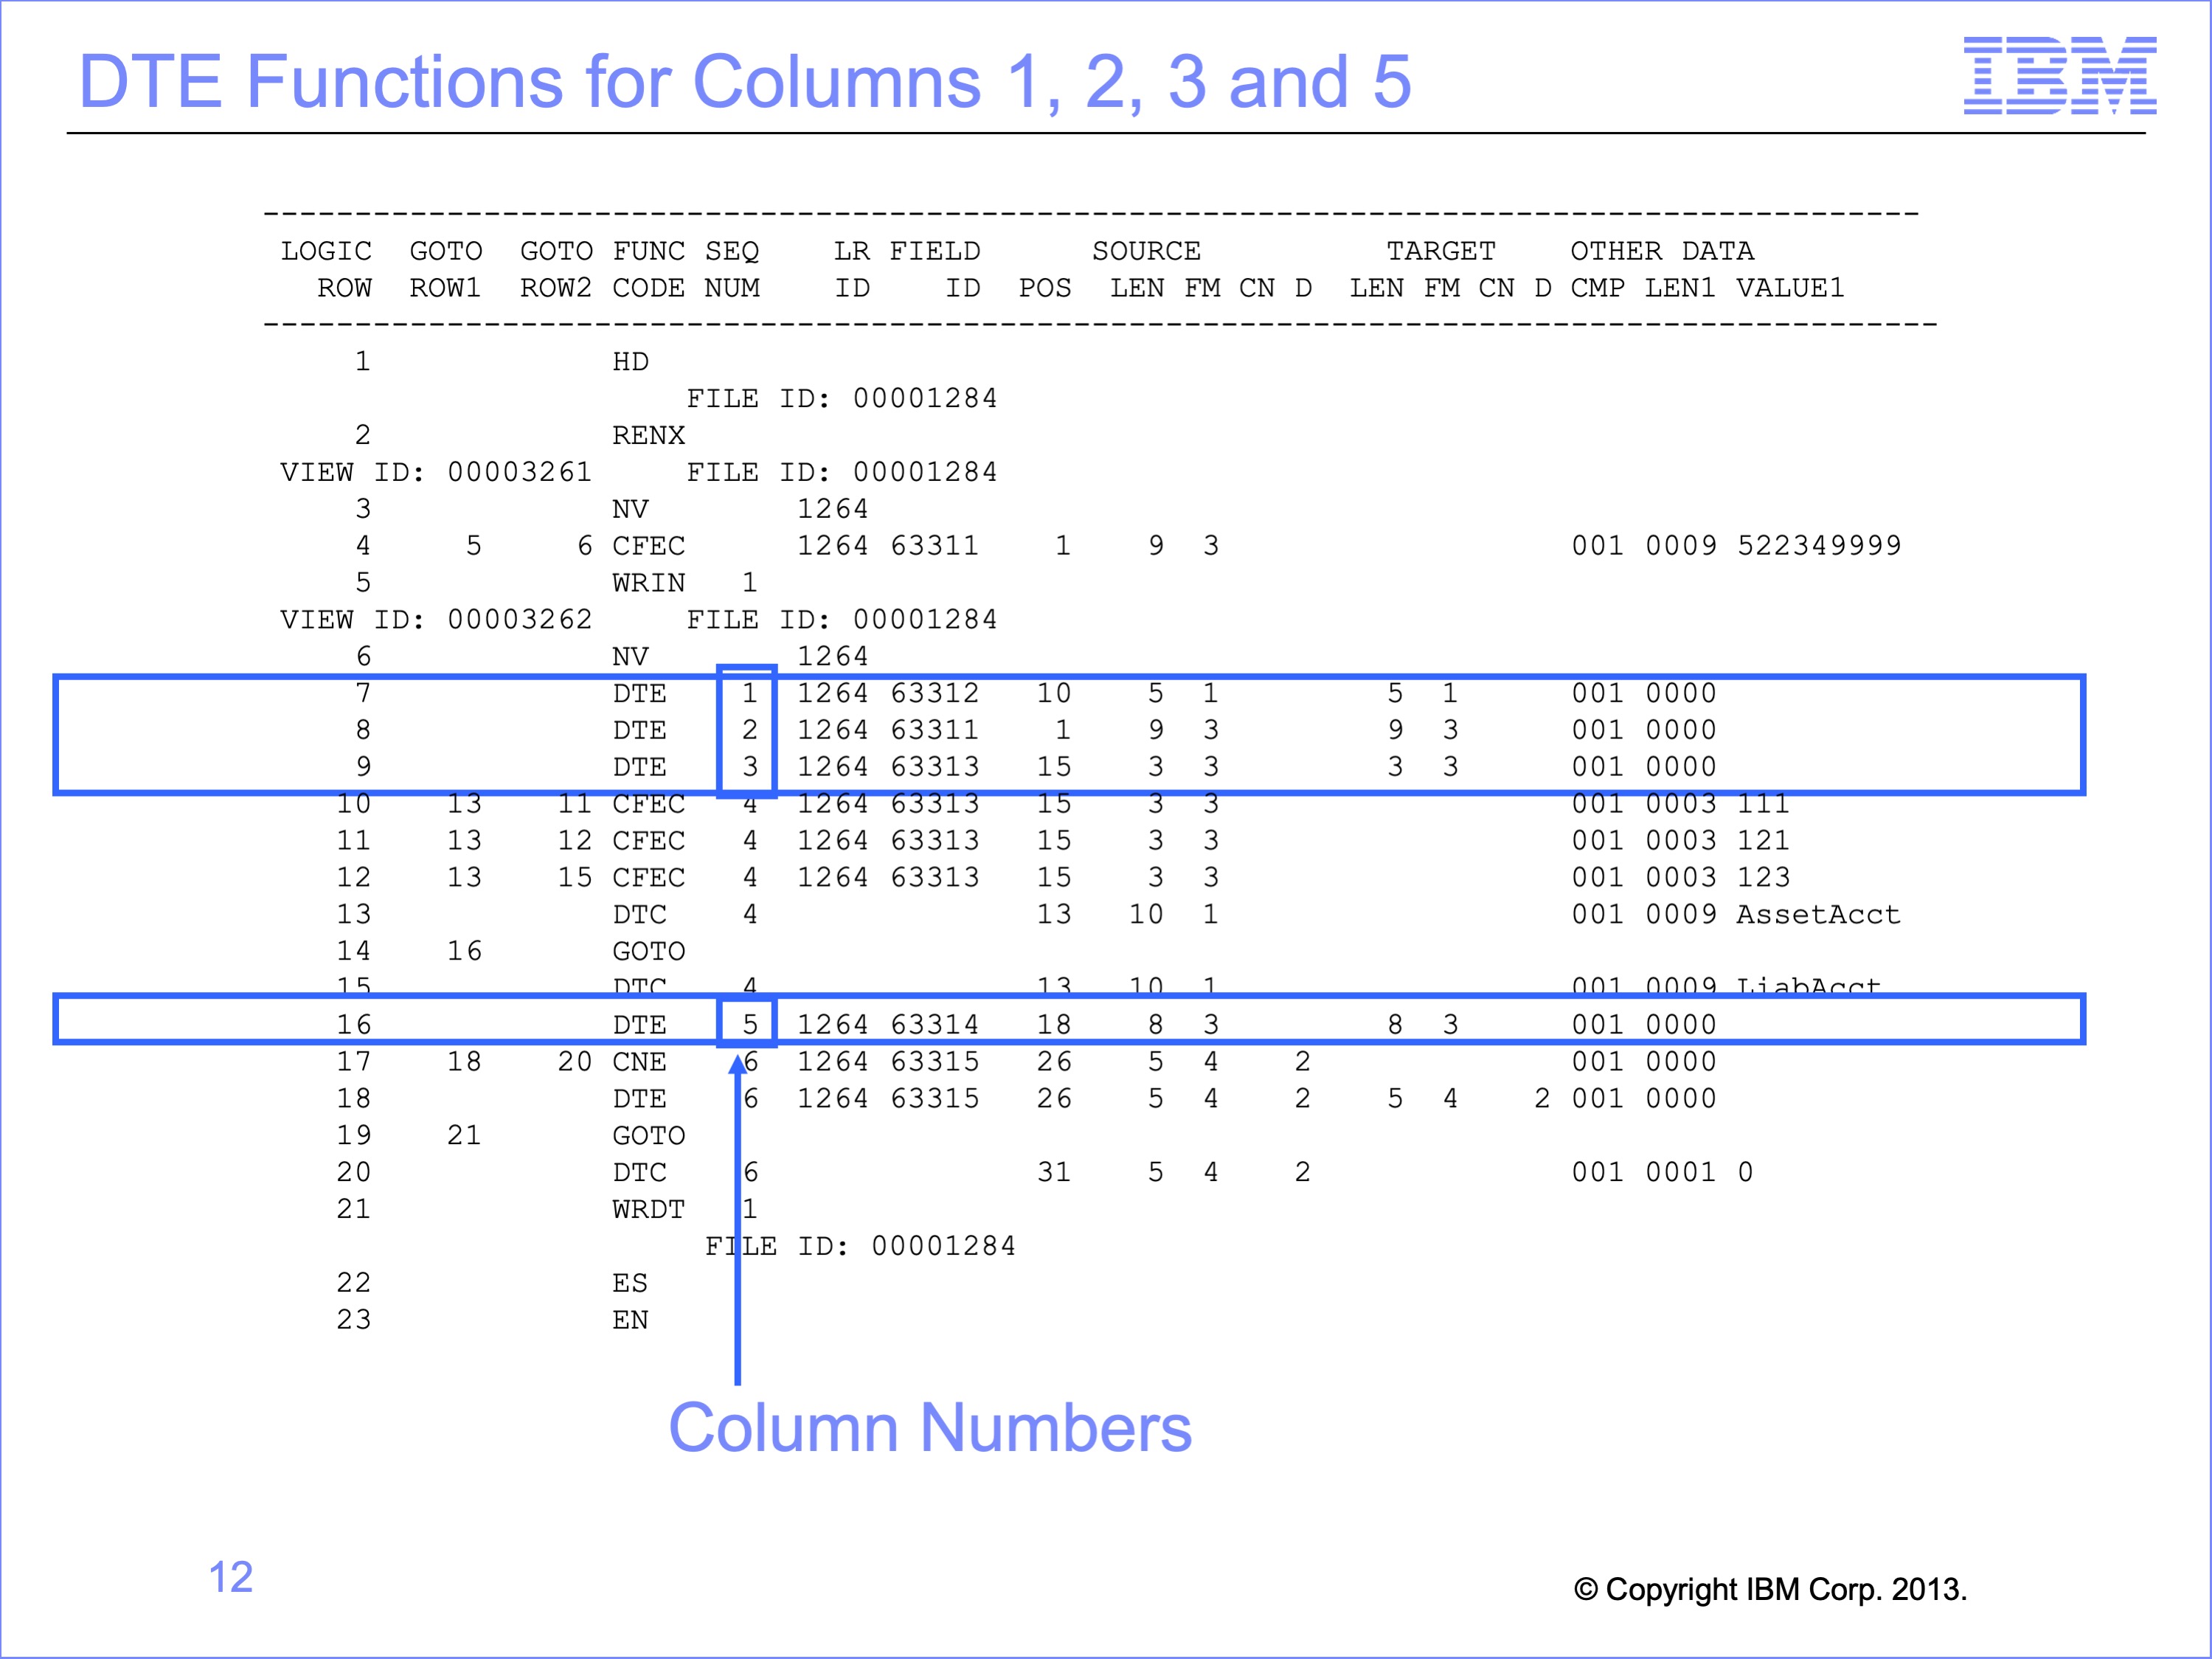The width and height of the screenshot is (2212, 1659).
Task: Click the "CNE" function code
Action: [639, 1062]
